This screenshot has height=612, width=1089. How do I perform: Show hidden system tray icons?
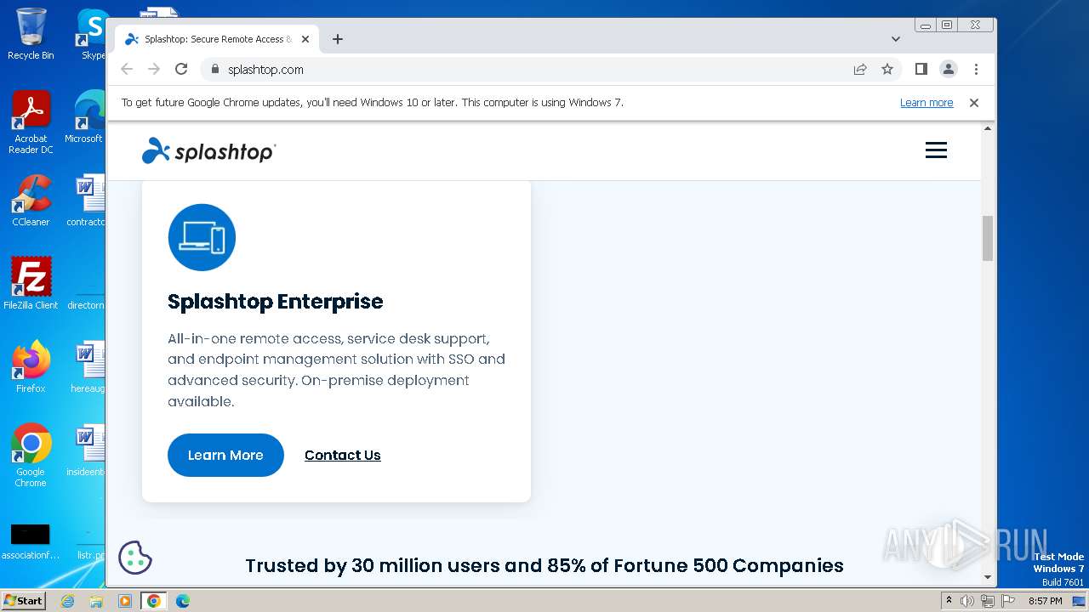click(x=949, y=601)
